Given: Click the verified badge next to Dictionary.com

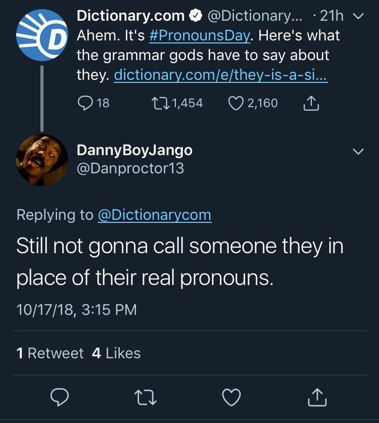Looking at the screenshot, I should (195, 16).
